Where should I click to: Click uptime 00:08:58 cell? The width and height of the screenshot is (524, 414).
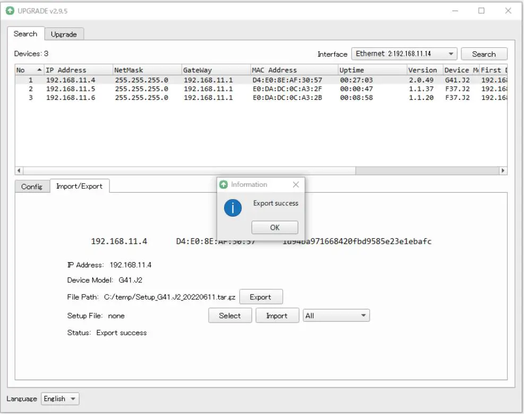356,98
